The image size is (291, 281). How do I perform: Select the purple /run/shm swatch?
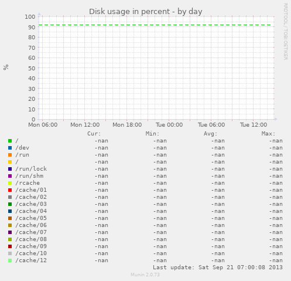[10, 176]
